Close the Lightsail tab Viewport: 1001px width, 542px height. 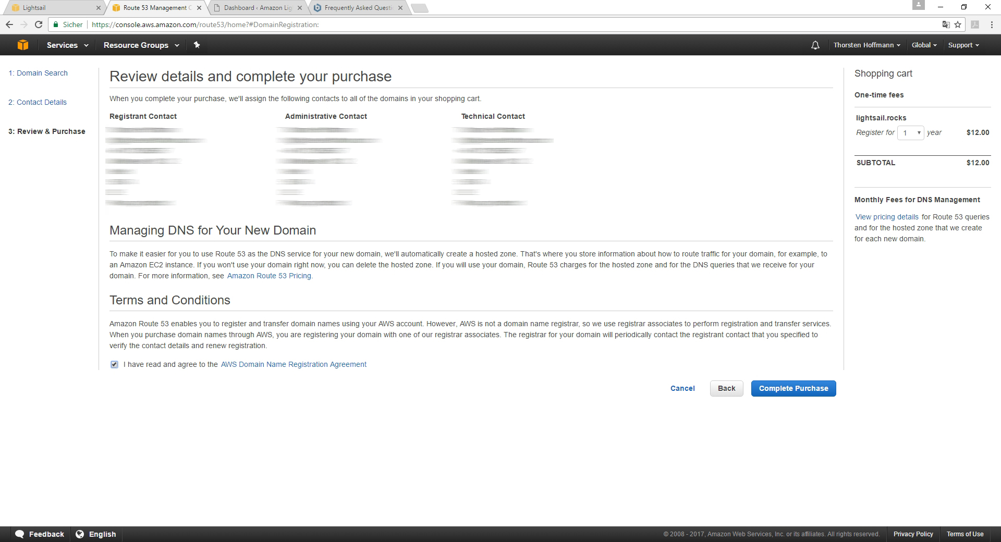point(99,8)
